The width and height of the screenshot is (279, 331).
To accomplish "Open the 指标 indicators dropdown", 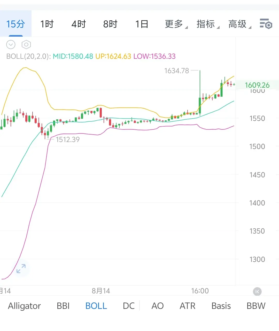I will pos(208,24).
